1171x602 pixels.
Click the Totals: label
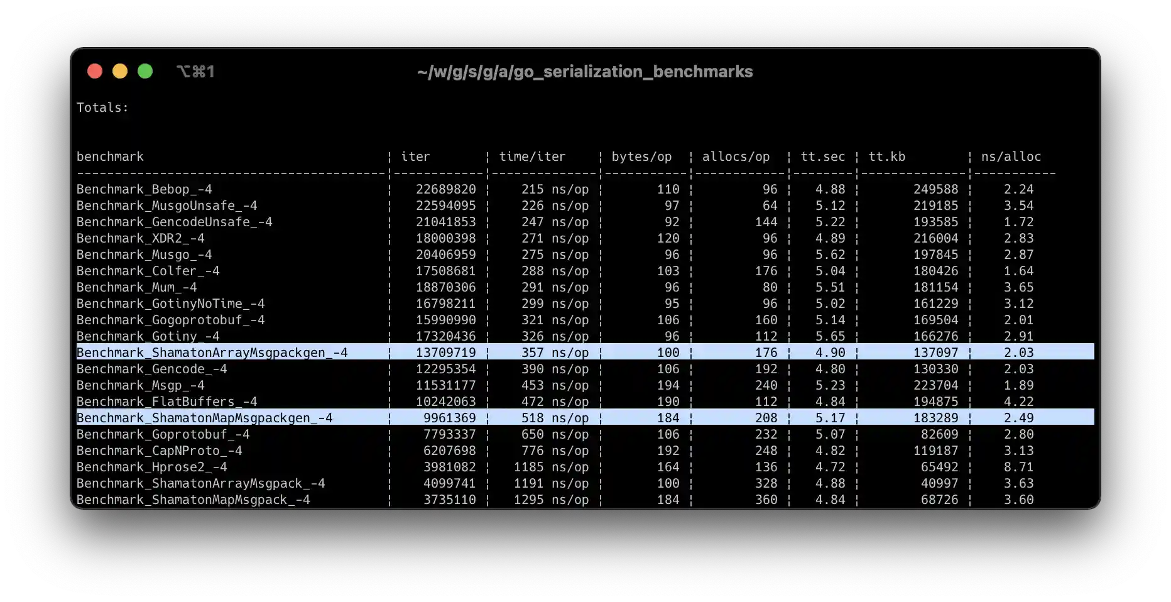(x=102, y=107)
